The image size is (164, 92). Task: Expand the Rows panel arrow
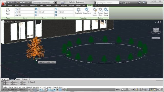coord(47,18)
